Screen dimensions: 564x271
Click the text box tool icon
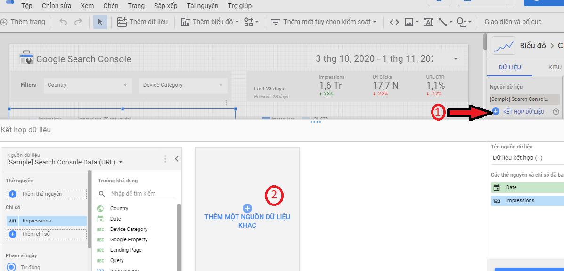(428, 22)
